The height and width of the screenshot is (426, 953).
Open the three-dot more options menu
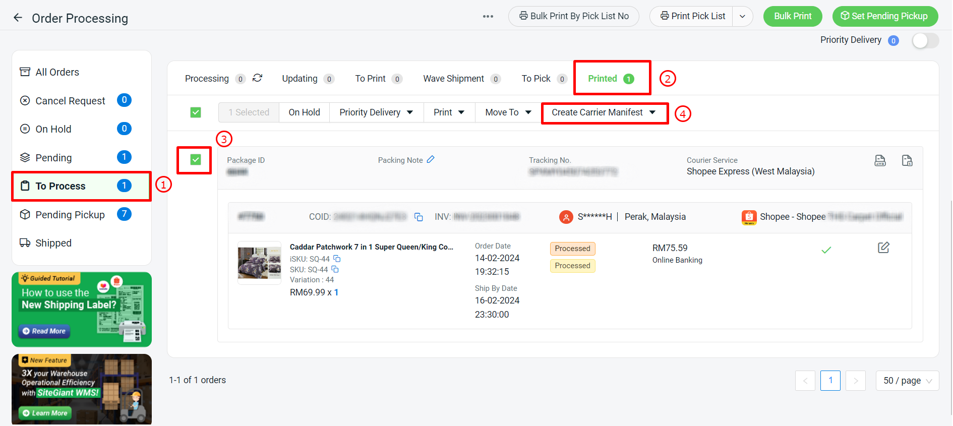[488, 16]
